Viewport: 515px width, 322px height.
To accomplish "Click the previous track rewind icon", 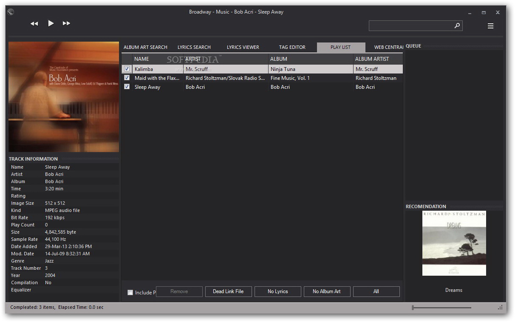I will [34, 24].
